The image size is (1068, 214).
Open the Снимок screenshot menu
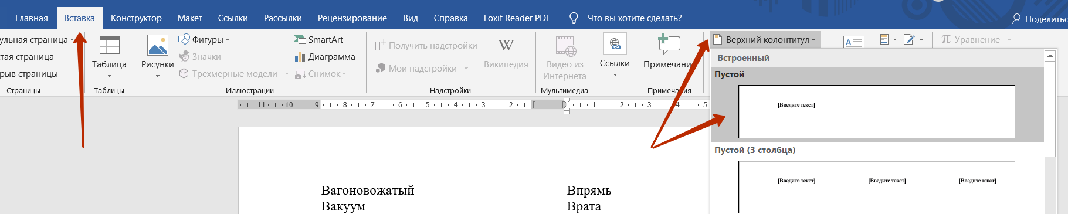[x=321, y=73]
